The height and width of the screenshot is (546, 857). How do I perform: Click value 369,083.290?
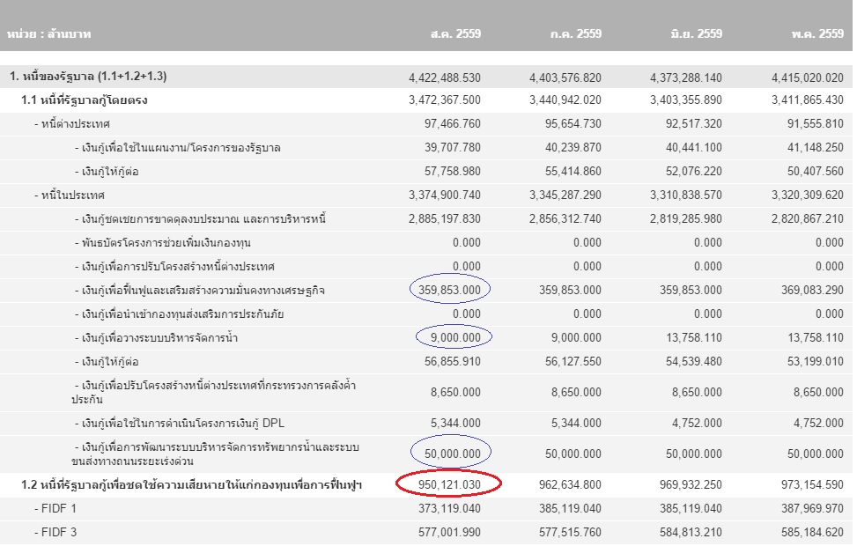(x=812, y=290)
